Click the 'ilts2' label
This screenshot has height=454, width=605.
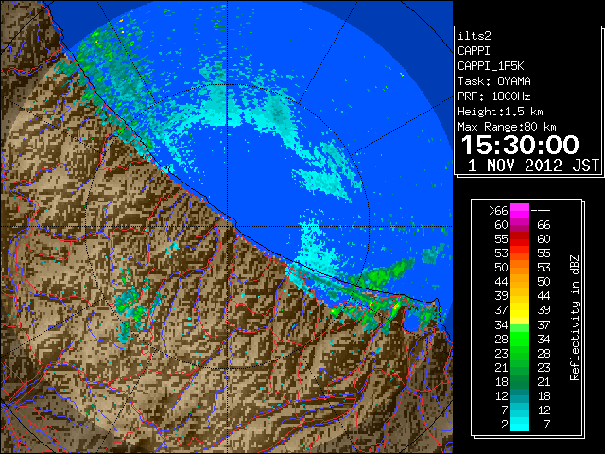tap(475, 36)
